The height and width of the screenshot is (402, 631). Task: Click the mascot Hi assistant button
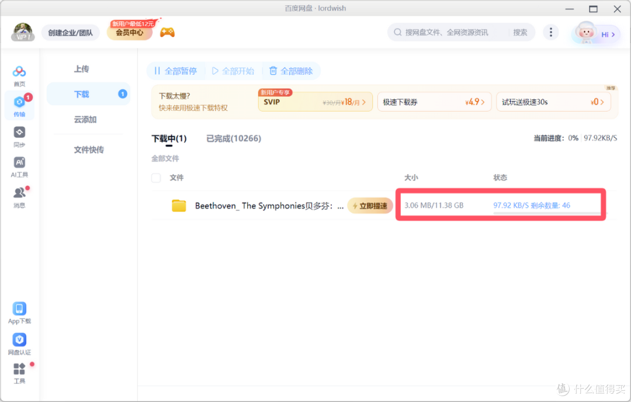[595, 33]
